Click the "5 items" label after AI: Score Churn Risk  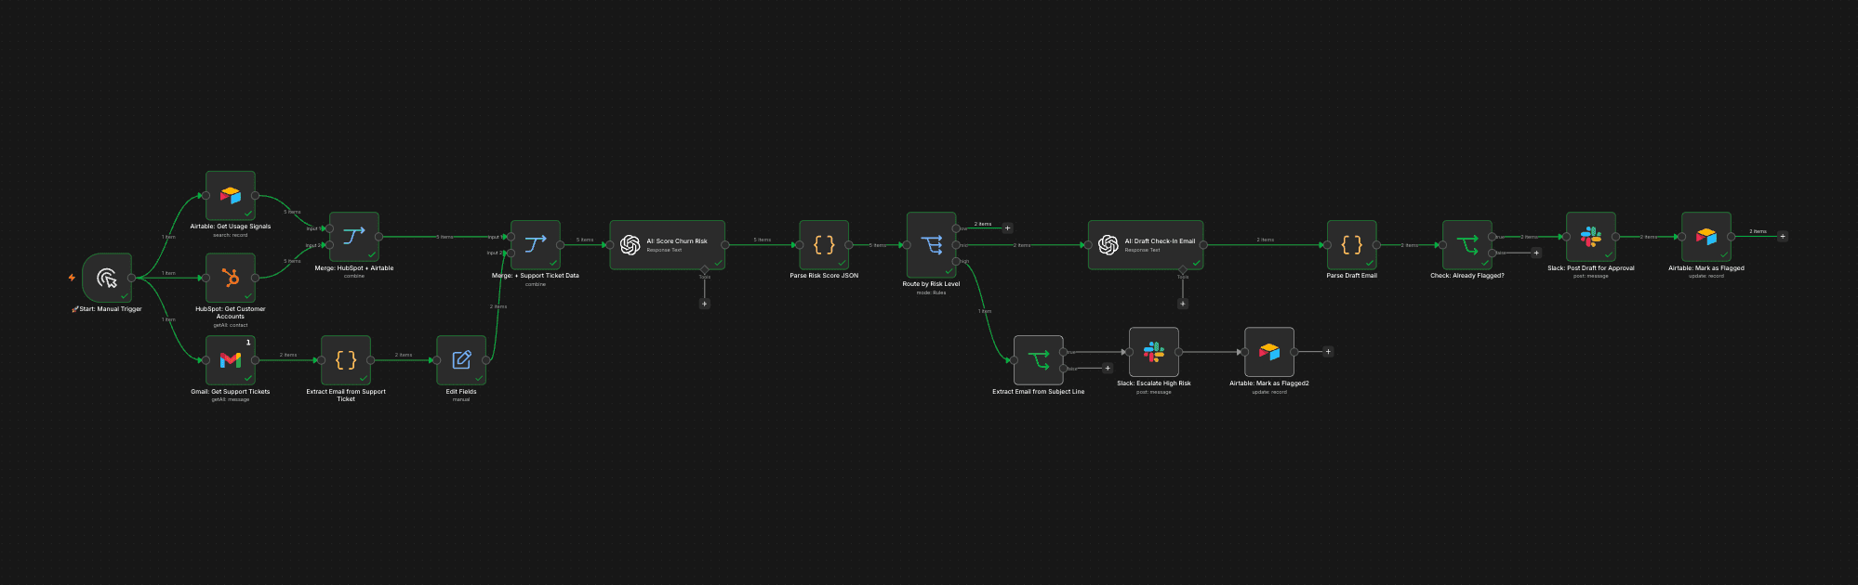(763, 240)
